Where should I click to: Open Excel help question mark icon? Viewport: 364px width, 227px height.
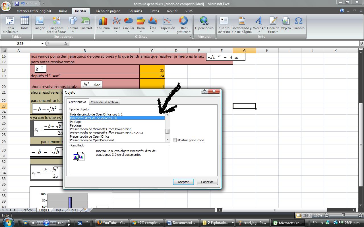pyautogui.click(x=342, y=11)
